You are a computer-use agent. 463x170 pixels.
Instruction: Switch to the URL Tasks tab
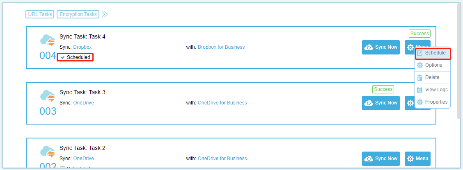click(x=40, y=14)
